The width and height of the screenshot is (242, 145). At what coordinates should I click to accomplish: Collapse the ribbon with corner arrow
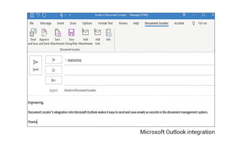click(x=214, y=50)
